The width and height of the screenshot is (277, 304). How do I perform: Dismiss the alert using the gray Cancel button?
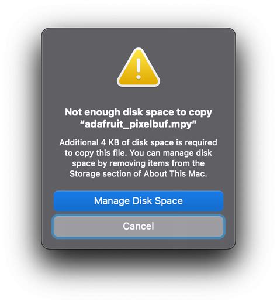tap(138, 226)
